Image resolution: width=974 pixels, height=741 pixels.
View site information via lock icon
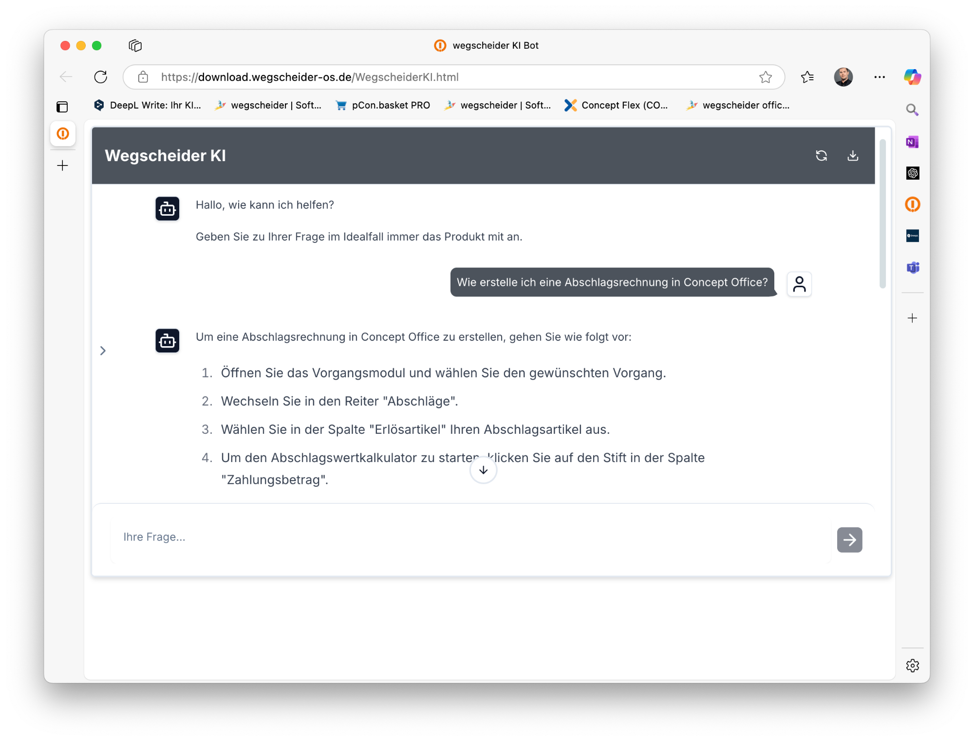click(143, 77)
